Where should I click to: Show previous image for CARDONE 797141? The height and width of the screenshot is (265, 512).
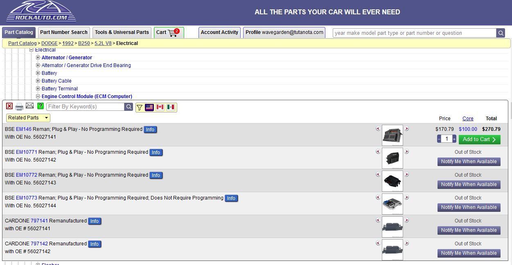[378, 220]
